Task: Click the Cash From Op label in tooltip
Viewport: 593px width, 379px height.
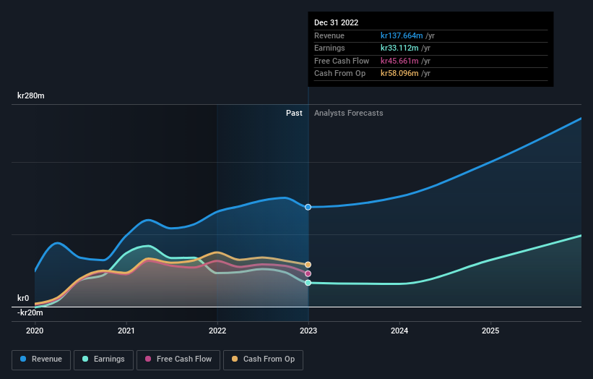Action: click(339, 74)
